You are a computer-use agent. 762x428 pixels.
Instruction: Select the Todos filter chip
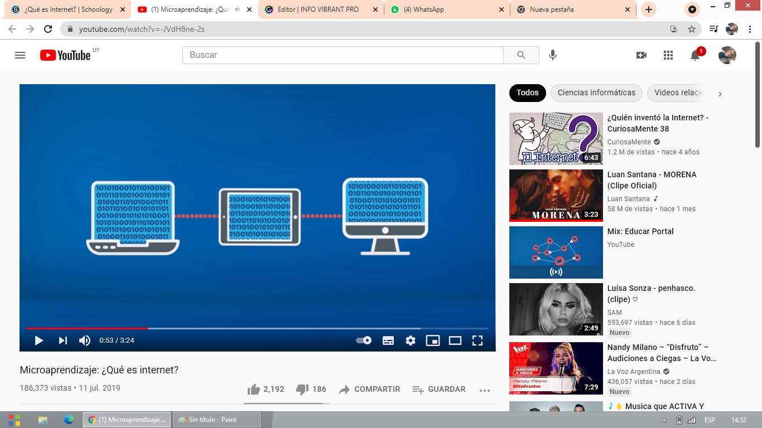click(527, 93)
